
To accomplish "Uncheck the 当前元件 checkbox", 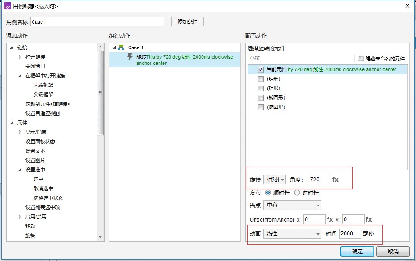I will (261, 70).
